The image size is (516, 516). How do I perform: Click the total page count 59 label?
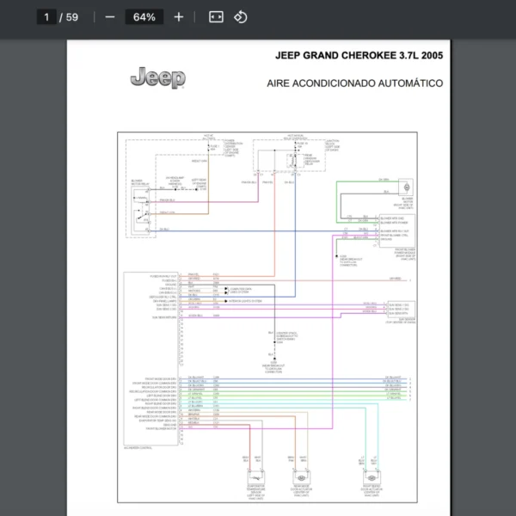[71, 17]
